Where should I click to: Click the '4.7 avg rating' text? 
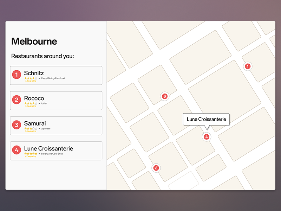[x=31, y=156]
